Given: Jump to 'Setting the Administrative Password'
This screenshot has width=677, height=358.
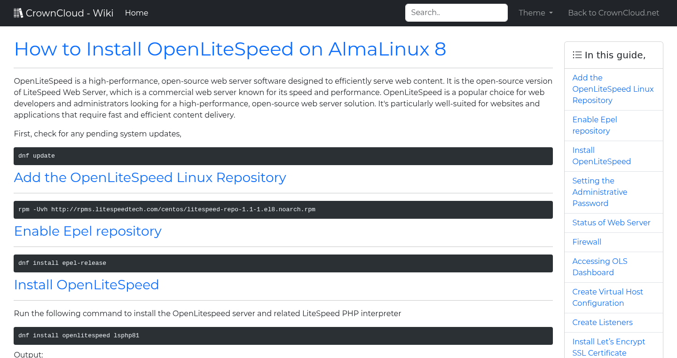Looking at the screenshot, I should point(599,192).
